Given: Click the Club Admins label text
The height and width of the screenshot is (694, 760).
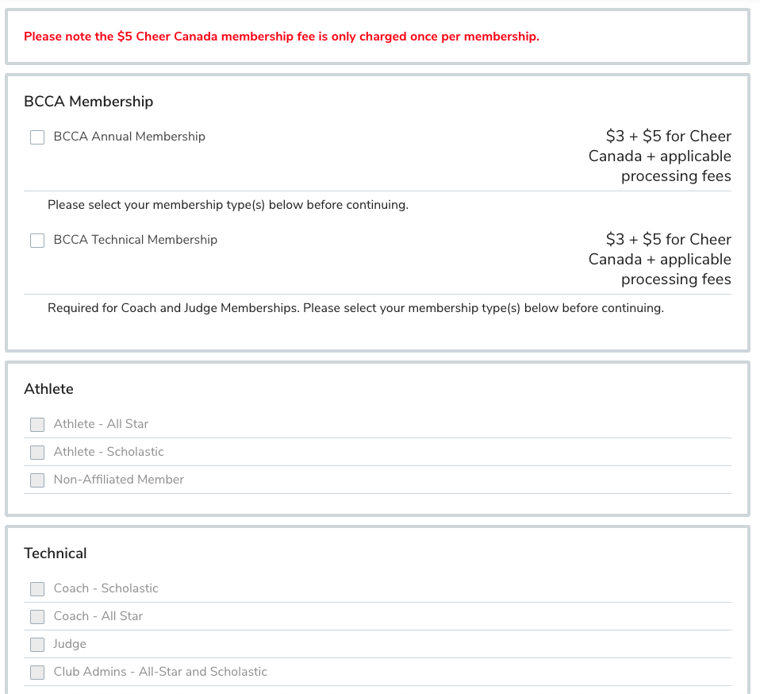Looking at the screenshot, I should pyautogui.click(x=160, y=672).
